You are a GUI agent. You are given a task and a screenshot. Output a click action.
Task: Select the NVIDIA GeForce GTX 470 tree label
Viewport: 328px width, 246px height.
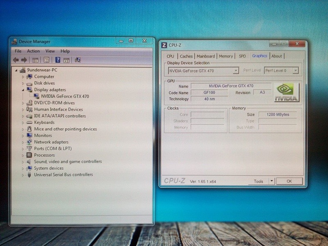point(65,96)
